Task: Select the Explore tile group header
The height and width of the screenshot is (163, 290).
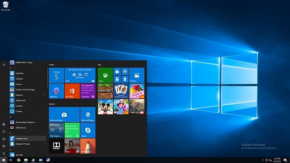Action: [52, 104]
